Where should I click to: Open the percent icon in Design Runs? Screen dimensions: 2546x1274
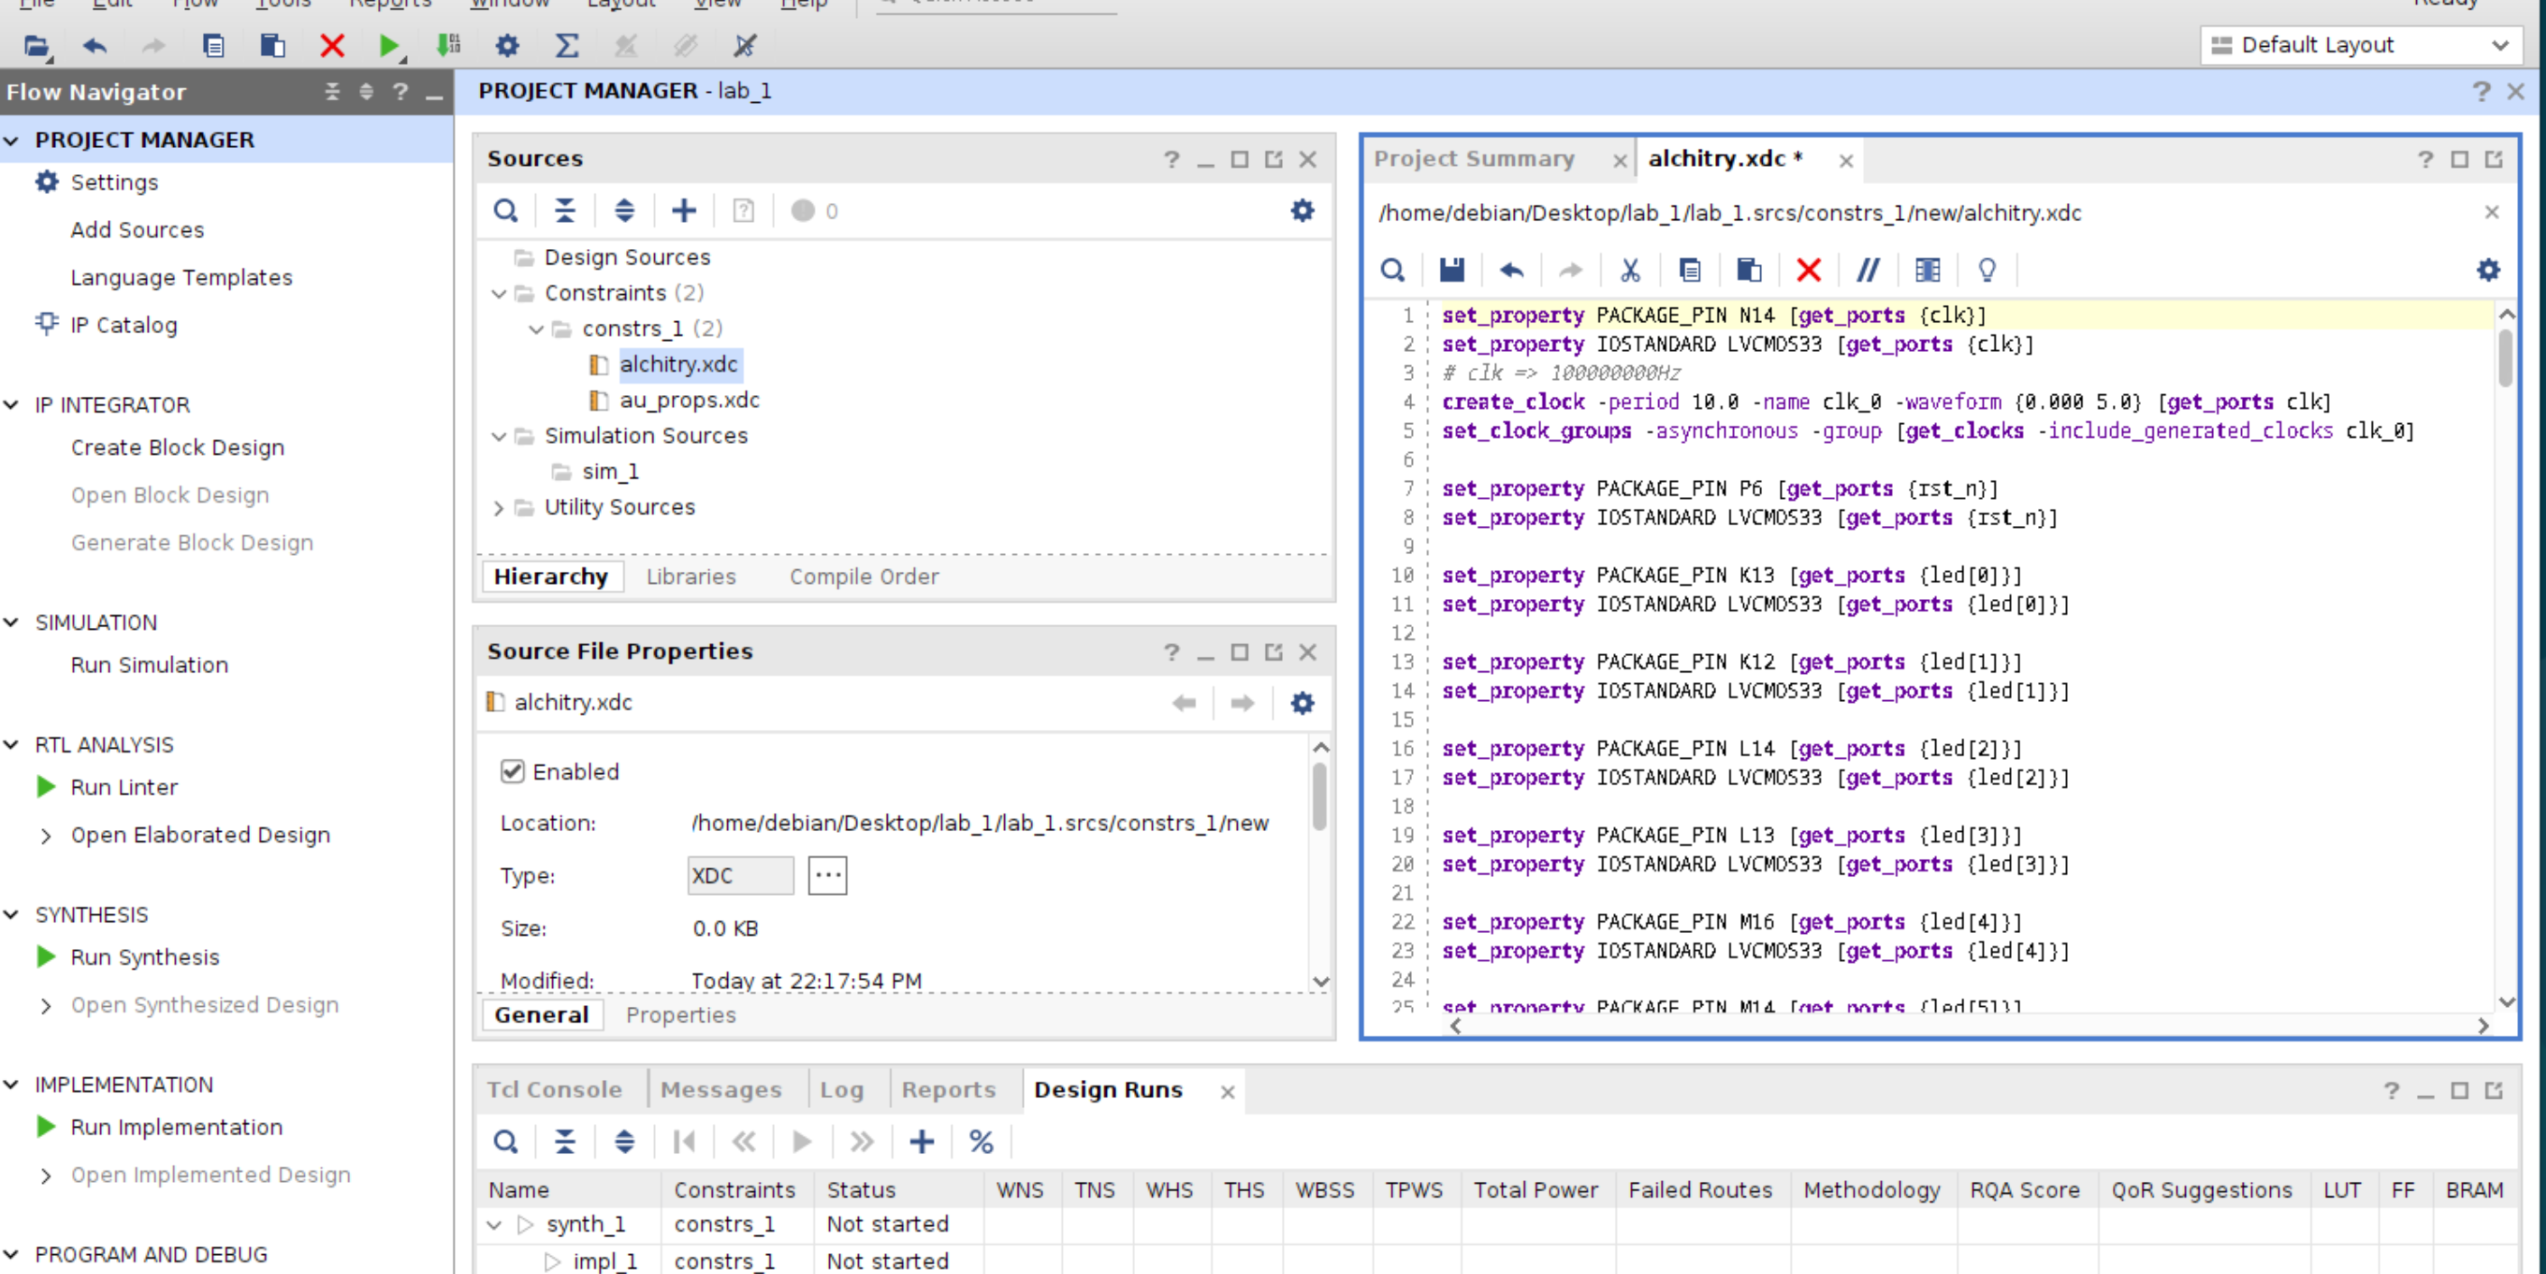(x=981, y=1141)
